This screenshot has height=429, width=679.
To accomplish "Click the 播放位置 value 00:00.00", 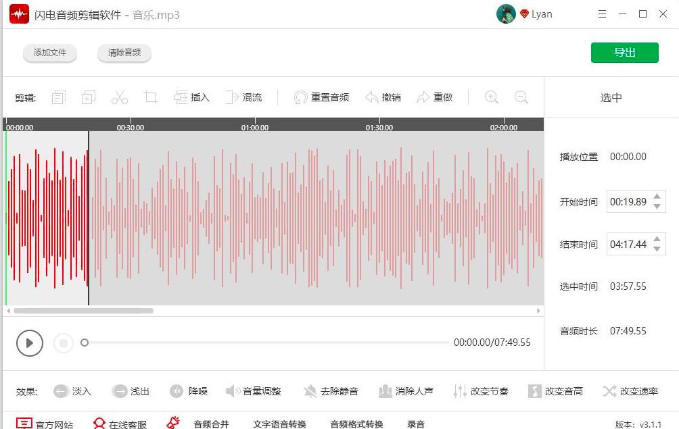I will (628, 157).
